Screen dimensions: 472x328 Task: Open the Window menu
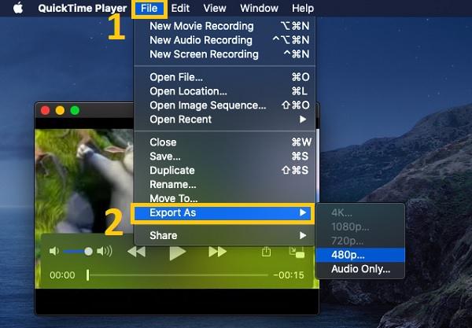click(259, 8)
